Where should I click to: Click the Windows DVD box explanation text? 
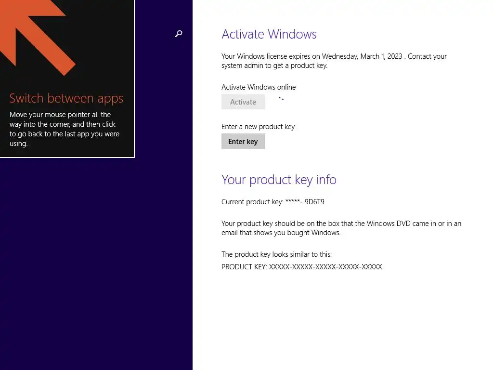341,228
